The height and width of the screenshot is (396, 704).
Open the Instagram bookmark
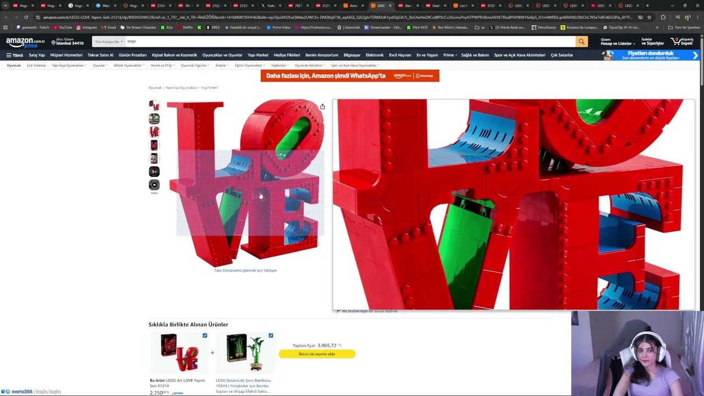[86, 28]
